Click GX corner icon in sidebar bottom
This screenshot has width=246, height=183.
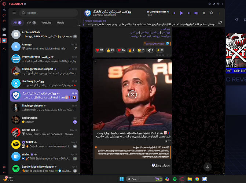coord(4,167)
